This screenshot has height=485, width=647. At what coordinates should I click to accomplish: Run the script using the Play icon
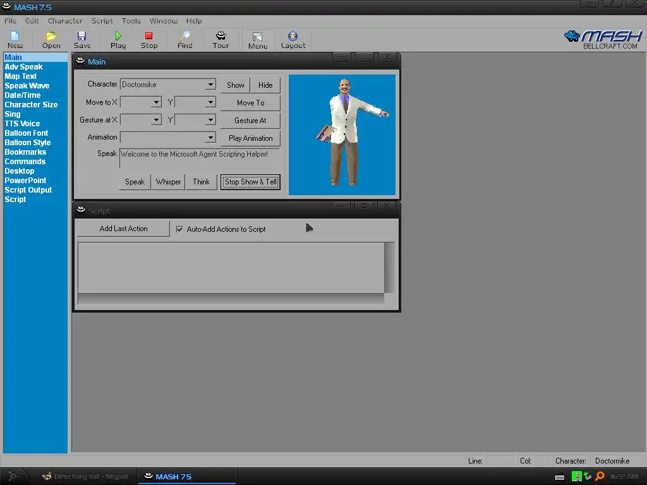[118, 40]
